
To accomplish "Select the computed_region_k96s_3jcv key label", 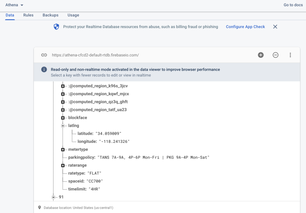I will pyautogui.click(x=98, y=86).
